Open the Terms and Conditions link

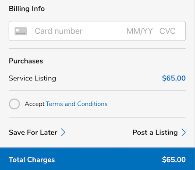(x=77, y=104)
